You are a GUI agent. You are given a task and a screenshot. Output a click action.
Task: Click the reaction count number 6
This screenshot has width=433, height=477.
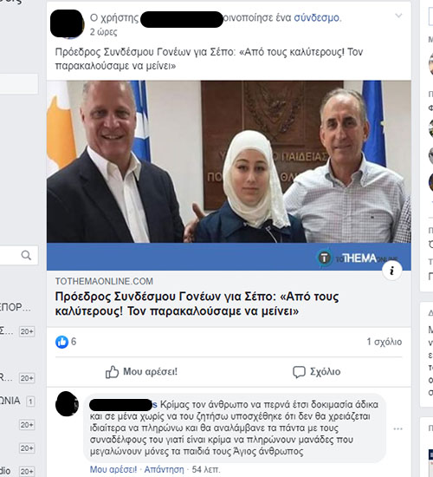pyautogui.click(x=74, y=342)
